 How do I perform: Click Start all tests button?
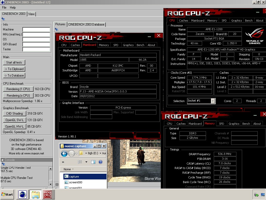pyautogui.click(x=14, y=63)
